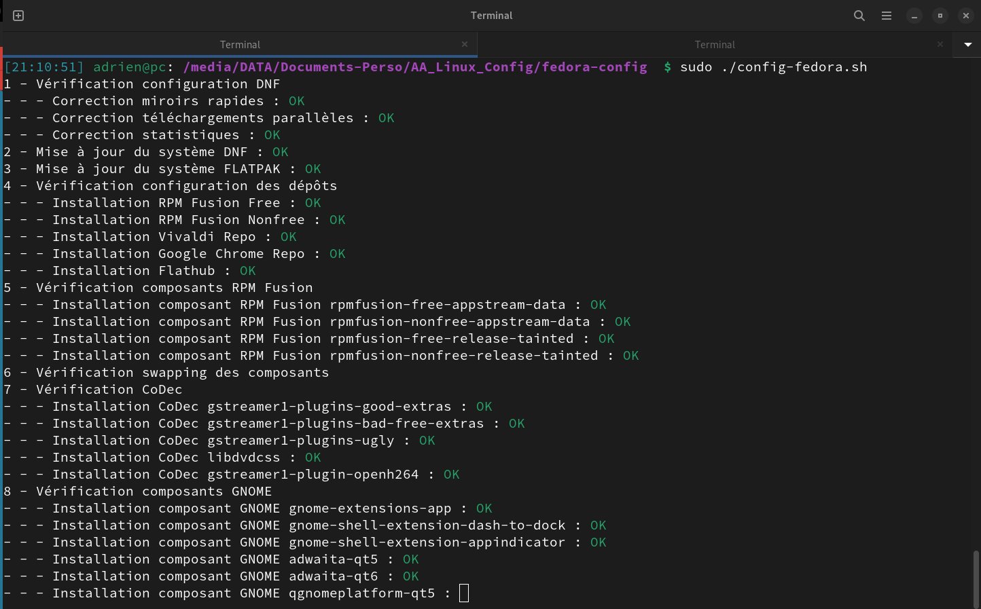Click 'adwaita-qt5' text
This screenshot has width=981, height=609.
click(334, 559)
